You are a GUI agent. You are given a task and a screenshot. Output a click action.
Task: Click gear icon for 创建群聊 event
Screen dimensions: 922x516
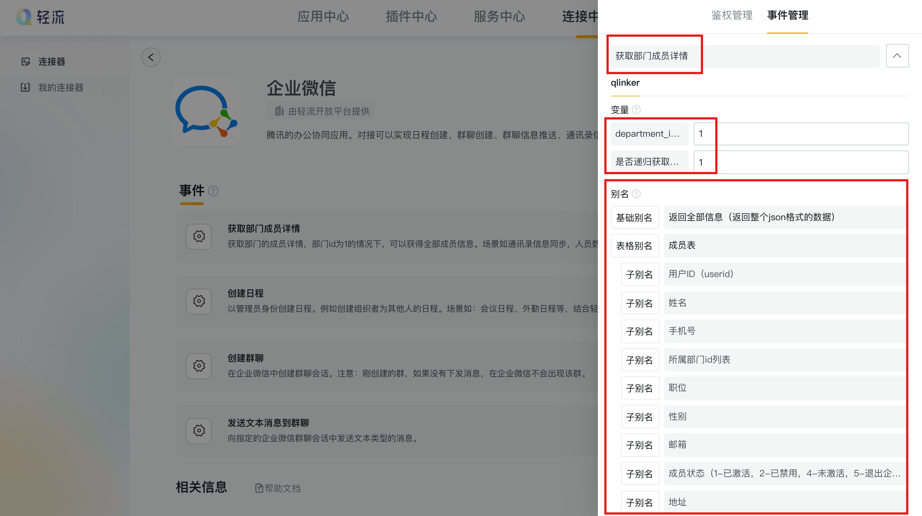coord(199,366)
